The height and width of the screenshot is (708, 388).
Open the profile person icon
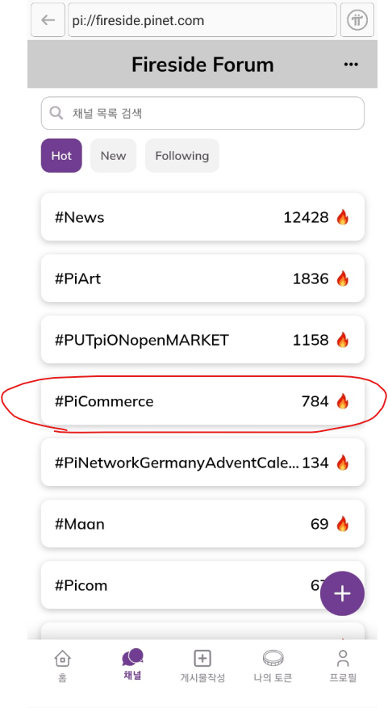[343, 658]
